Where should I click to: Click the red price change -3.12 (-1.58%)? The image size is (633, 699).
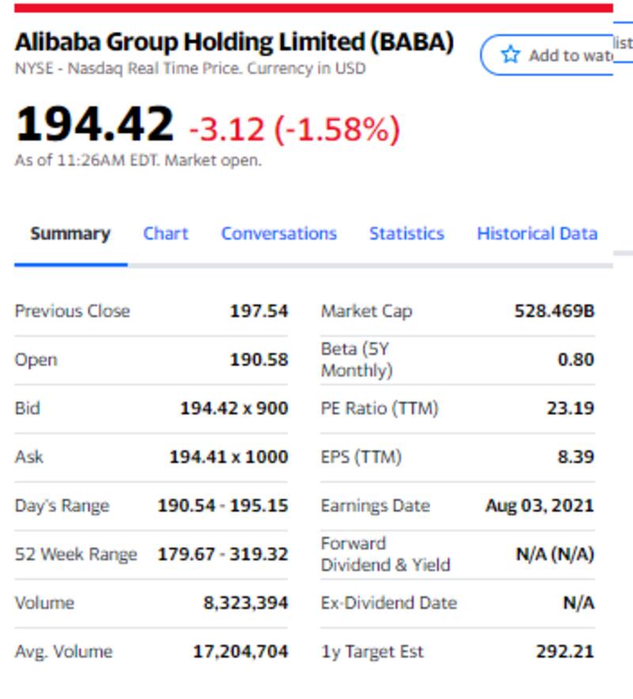(x=294, y=130)
